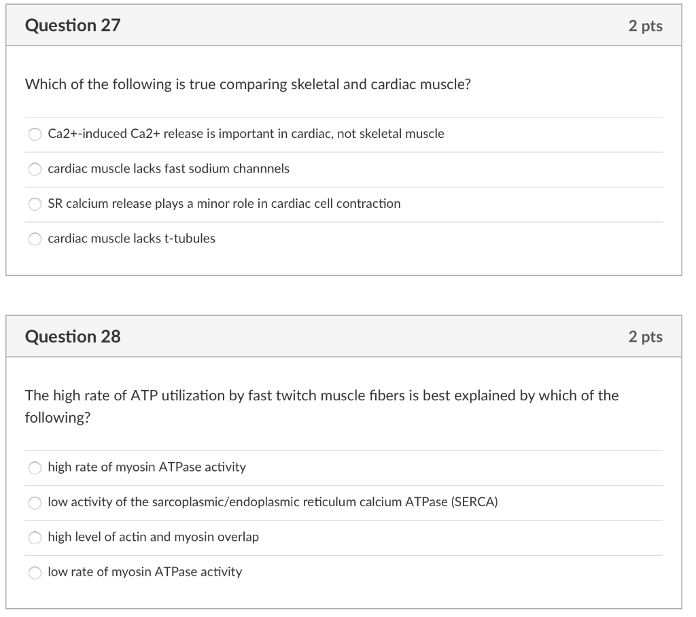Select 'high rate of myosin ATPase activity'
The height and width of the screenshot is (617, 696).
click(x=35, y=468)
